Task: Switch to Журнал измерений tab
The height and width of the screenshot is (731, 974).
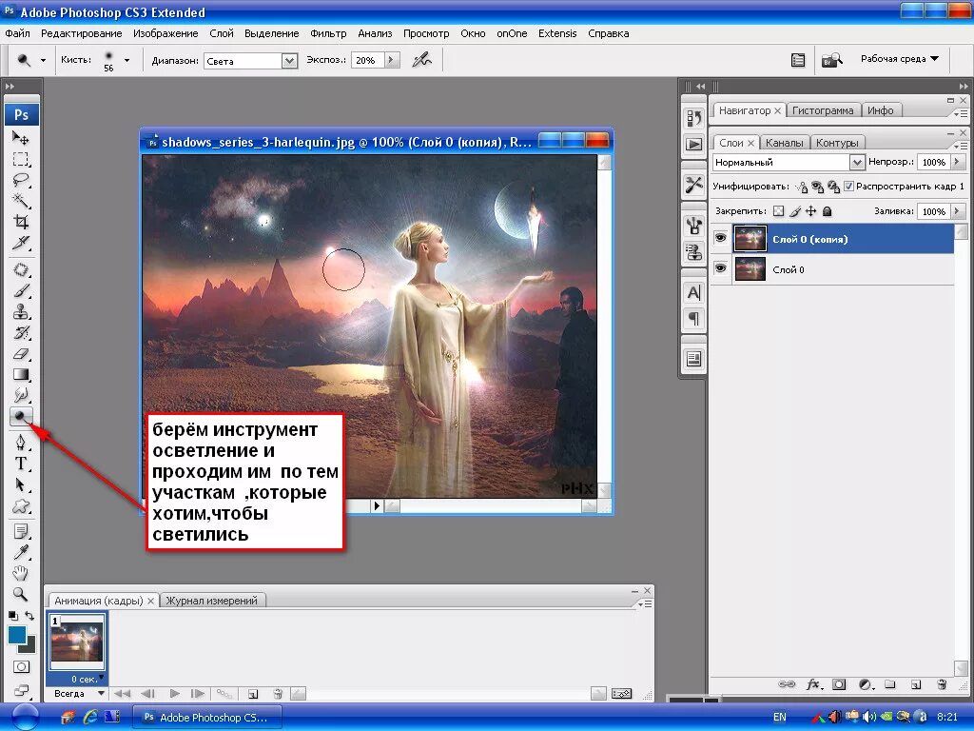Action: (x=211, y=601)
